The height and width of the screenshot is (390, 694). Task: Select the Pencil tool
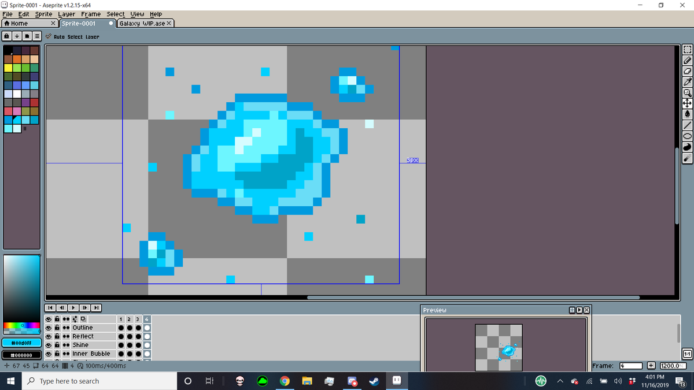tap(688, 60)
